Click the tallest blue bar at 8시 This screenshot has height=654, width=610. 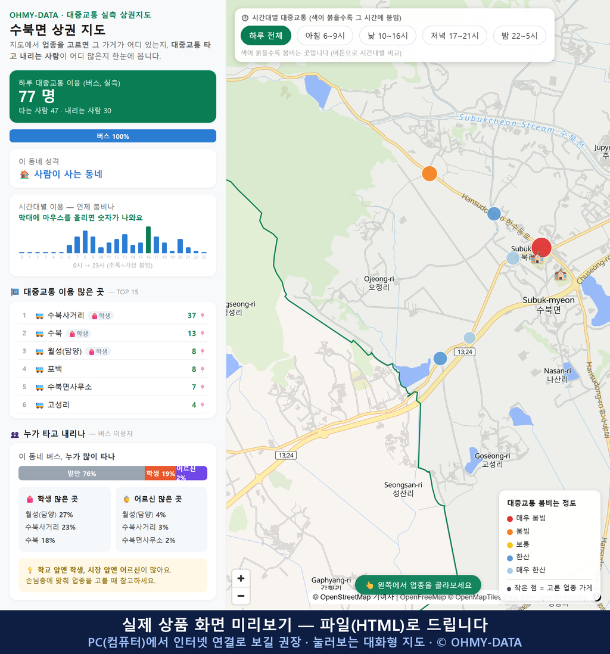85,242
